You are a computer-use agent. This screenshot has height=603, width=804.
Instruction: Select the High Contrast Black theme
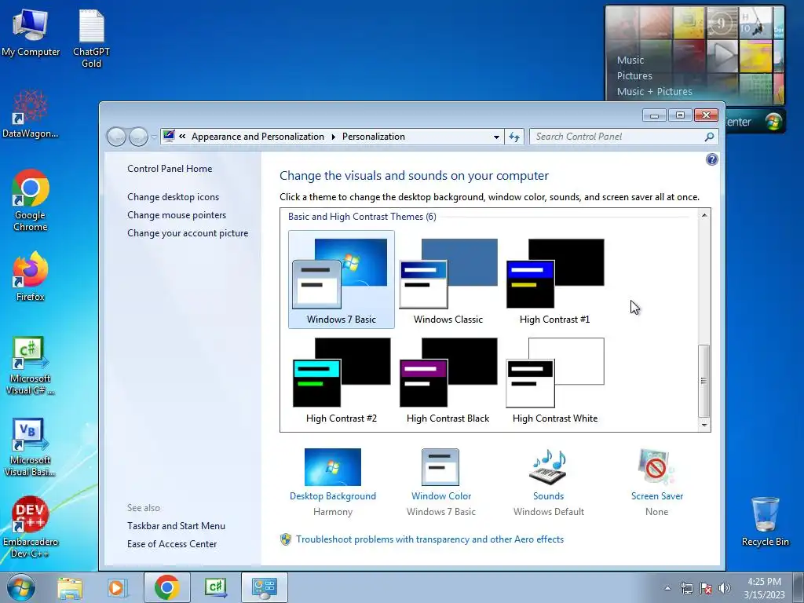(x=448, y=379)
